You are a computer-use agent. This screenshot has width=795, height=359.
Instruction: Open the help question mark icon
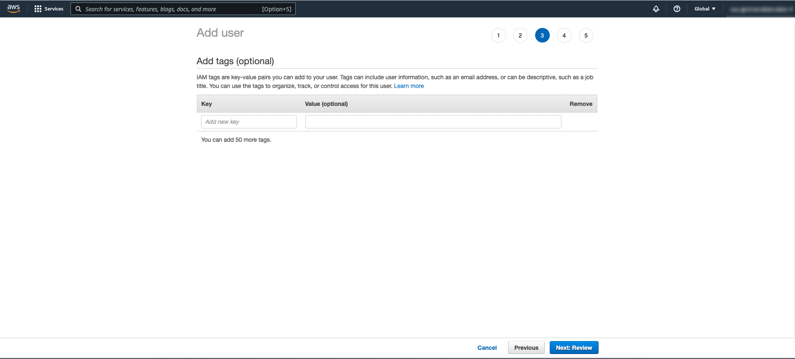(677, 9)
